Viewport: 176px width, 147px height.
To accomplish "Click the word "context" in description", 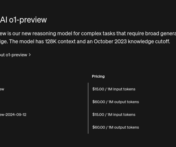I will (66, 41).
